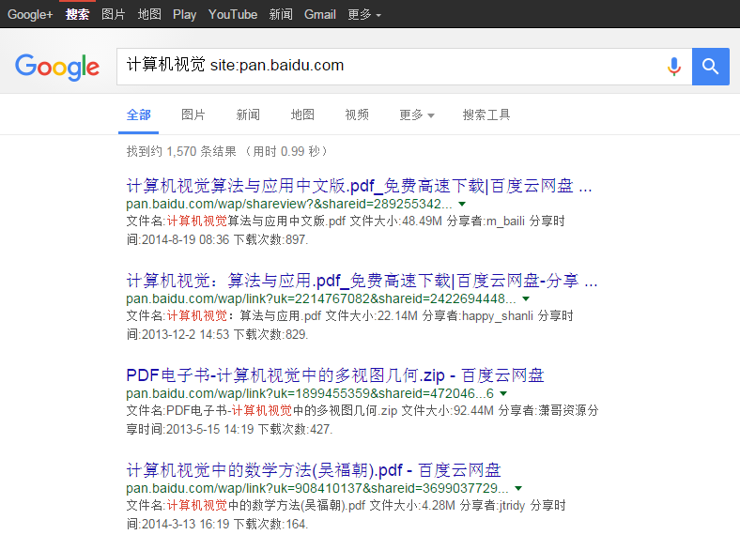Click the voice search microphone icon

pyautogui.click(x=674, y=67)
